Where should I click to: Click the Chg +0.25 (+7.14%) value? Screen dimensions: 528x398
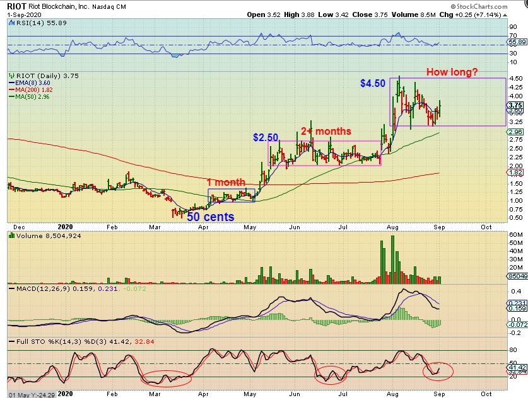tap(471, 14)
